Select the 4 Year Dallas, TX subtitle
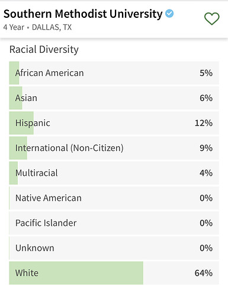This screenshot has width=228, height=297. coord(37,27)
